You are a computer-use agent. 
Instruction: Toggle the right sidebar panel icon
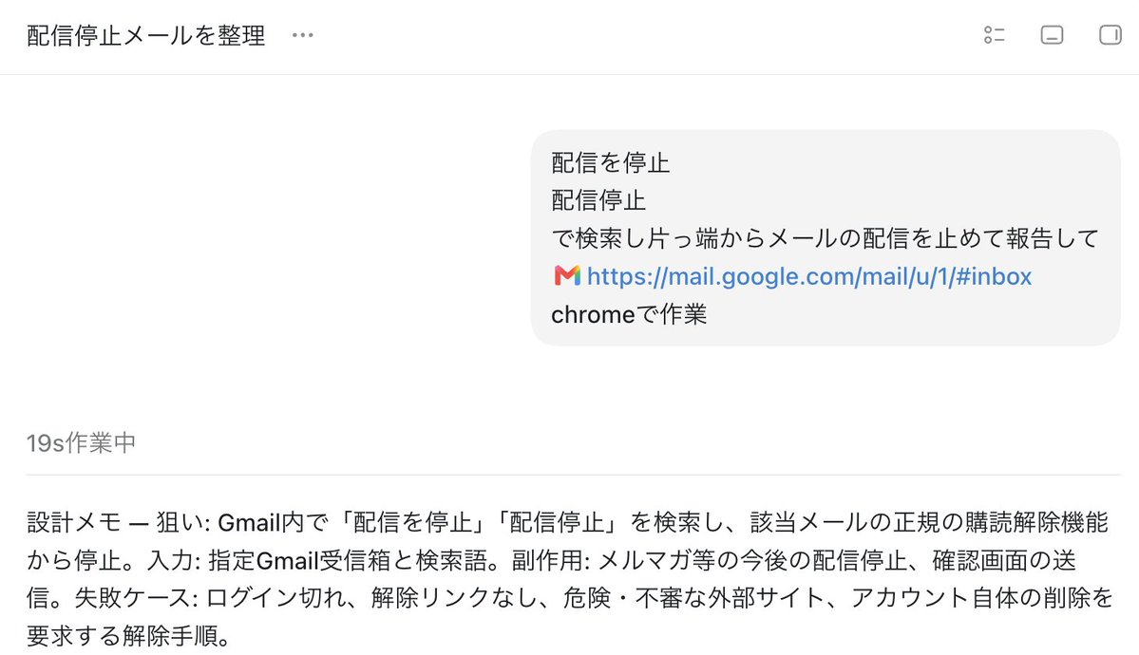click(1110, 35)
